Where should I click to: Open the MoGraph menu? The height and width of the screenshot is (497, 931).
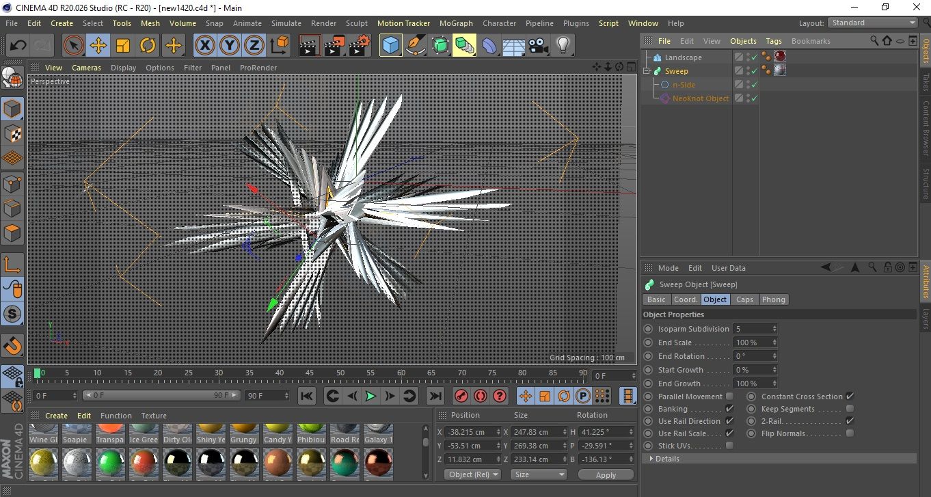click(x=456, y=23)
